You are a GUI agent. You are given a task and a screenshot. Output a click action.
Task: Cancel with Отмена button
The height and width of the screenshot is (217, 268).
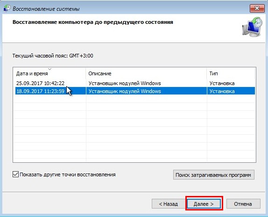click(243, 203)
